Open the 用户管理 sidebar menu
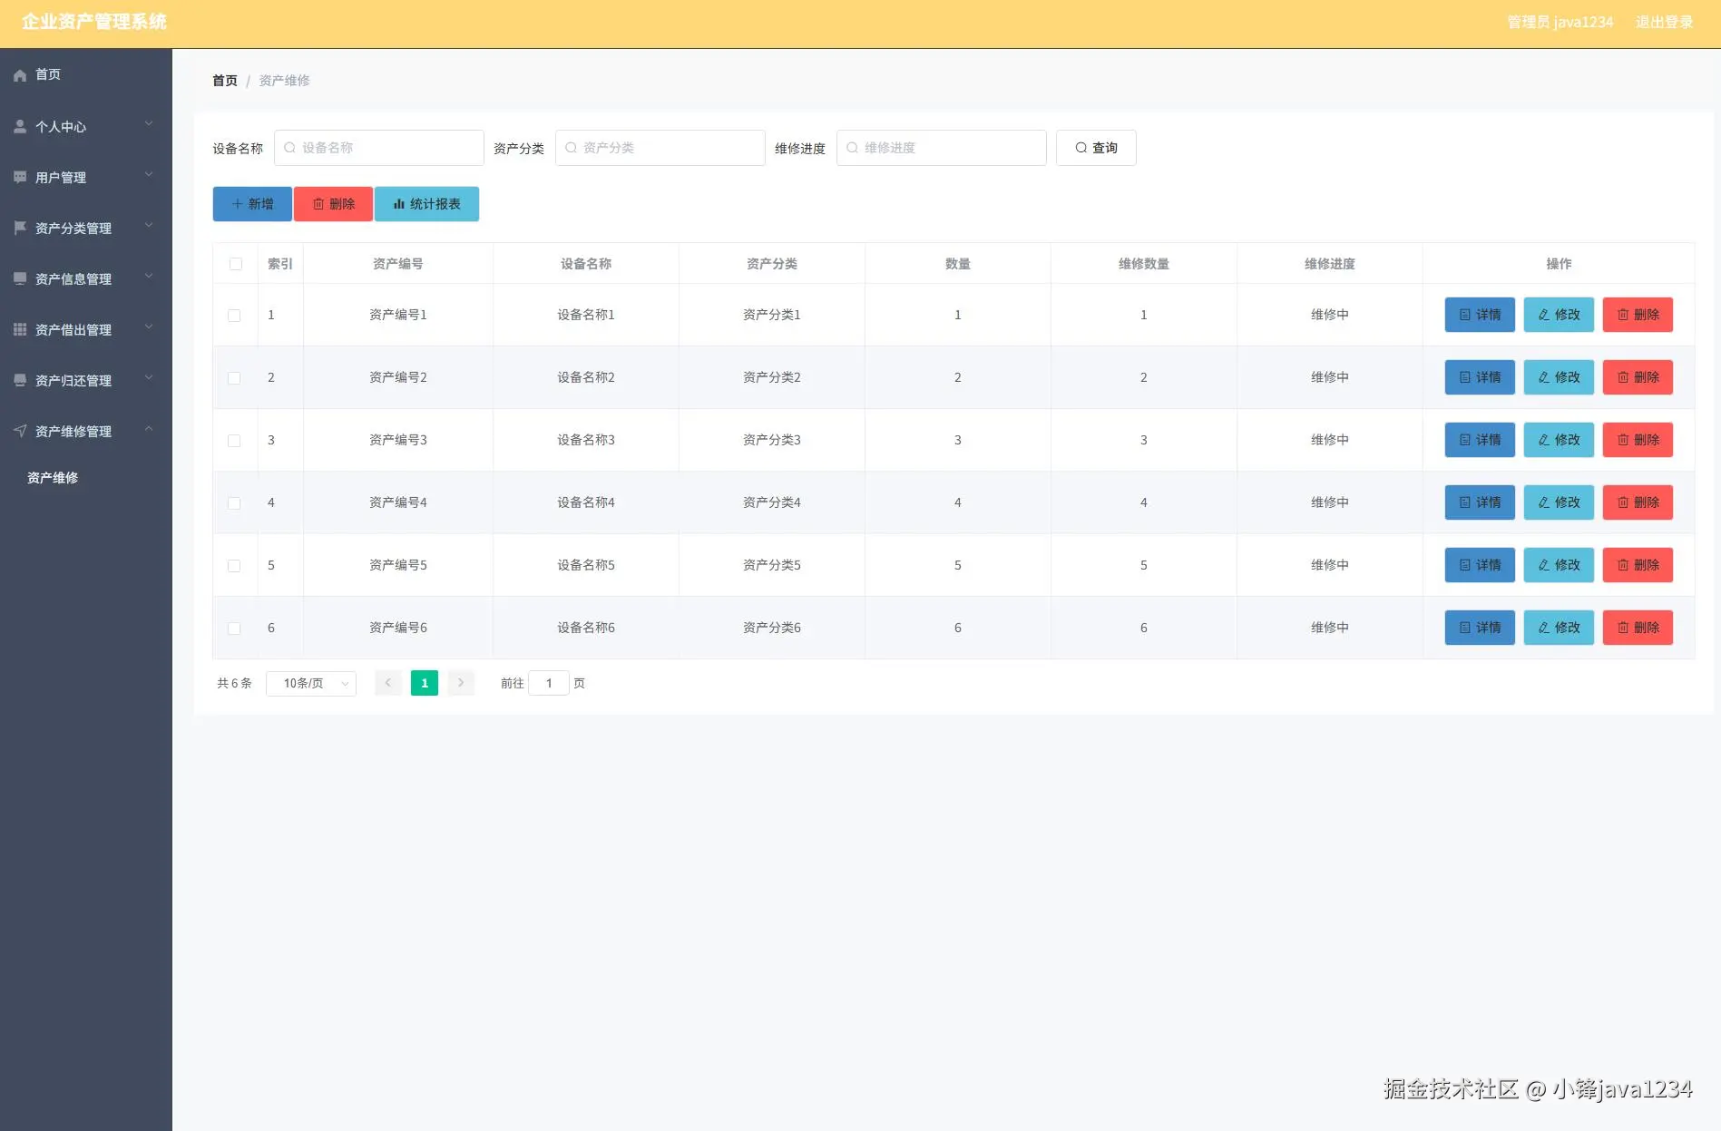 pos(86,178)
